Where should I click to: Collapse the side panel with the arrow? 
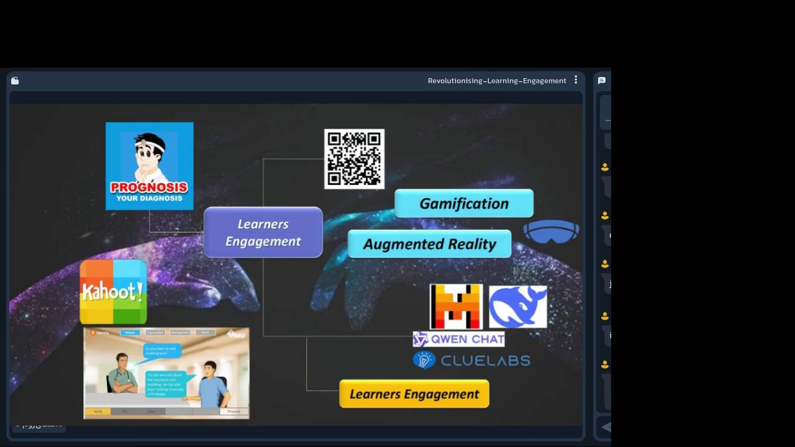pos(606,427)
